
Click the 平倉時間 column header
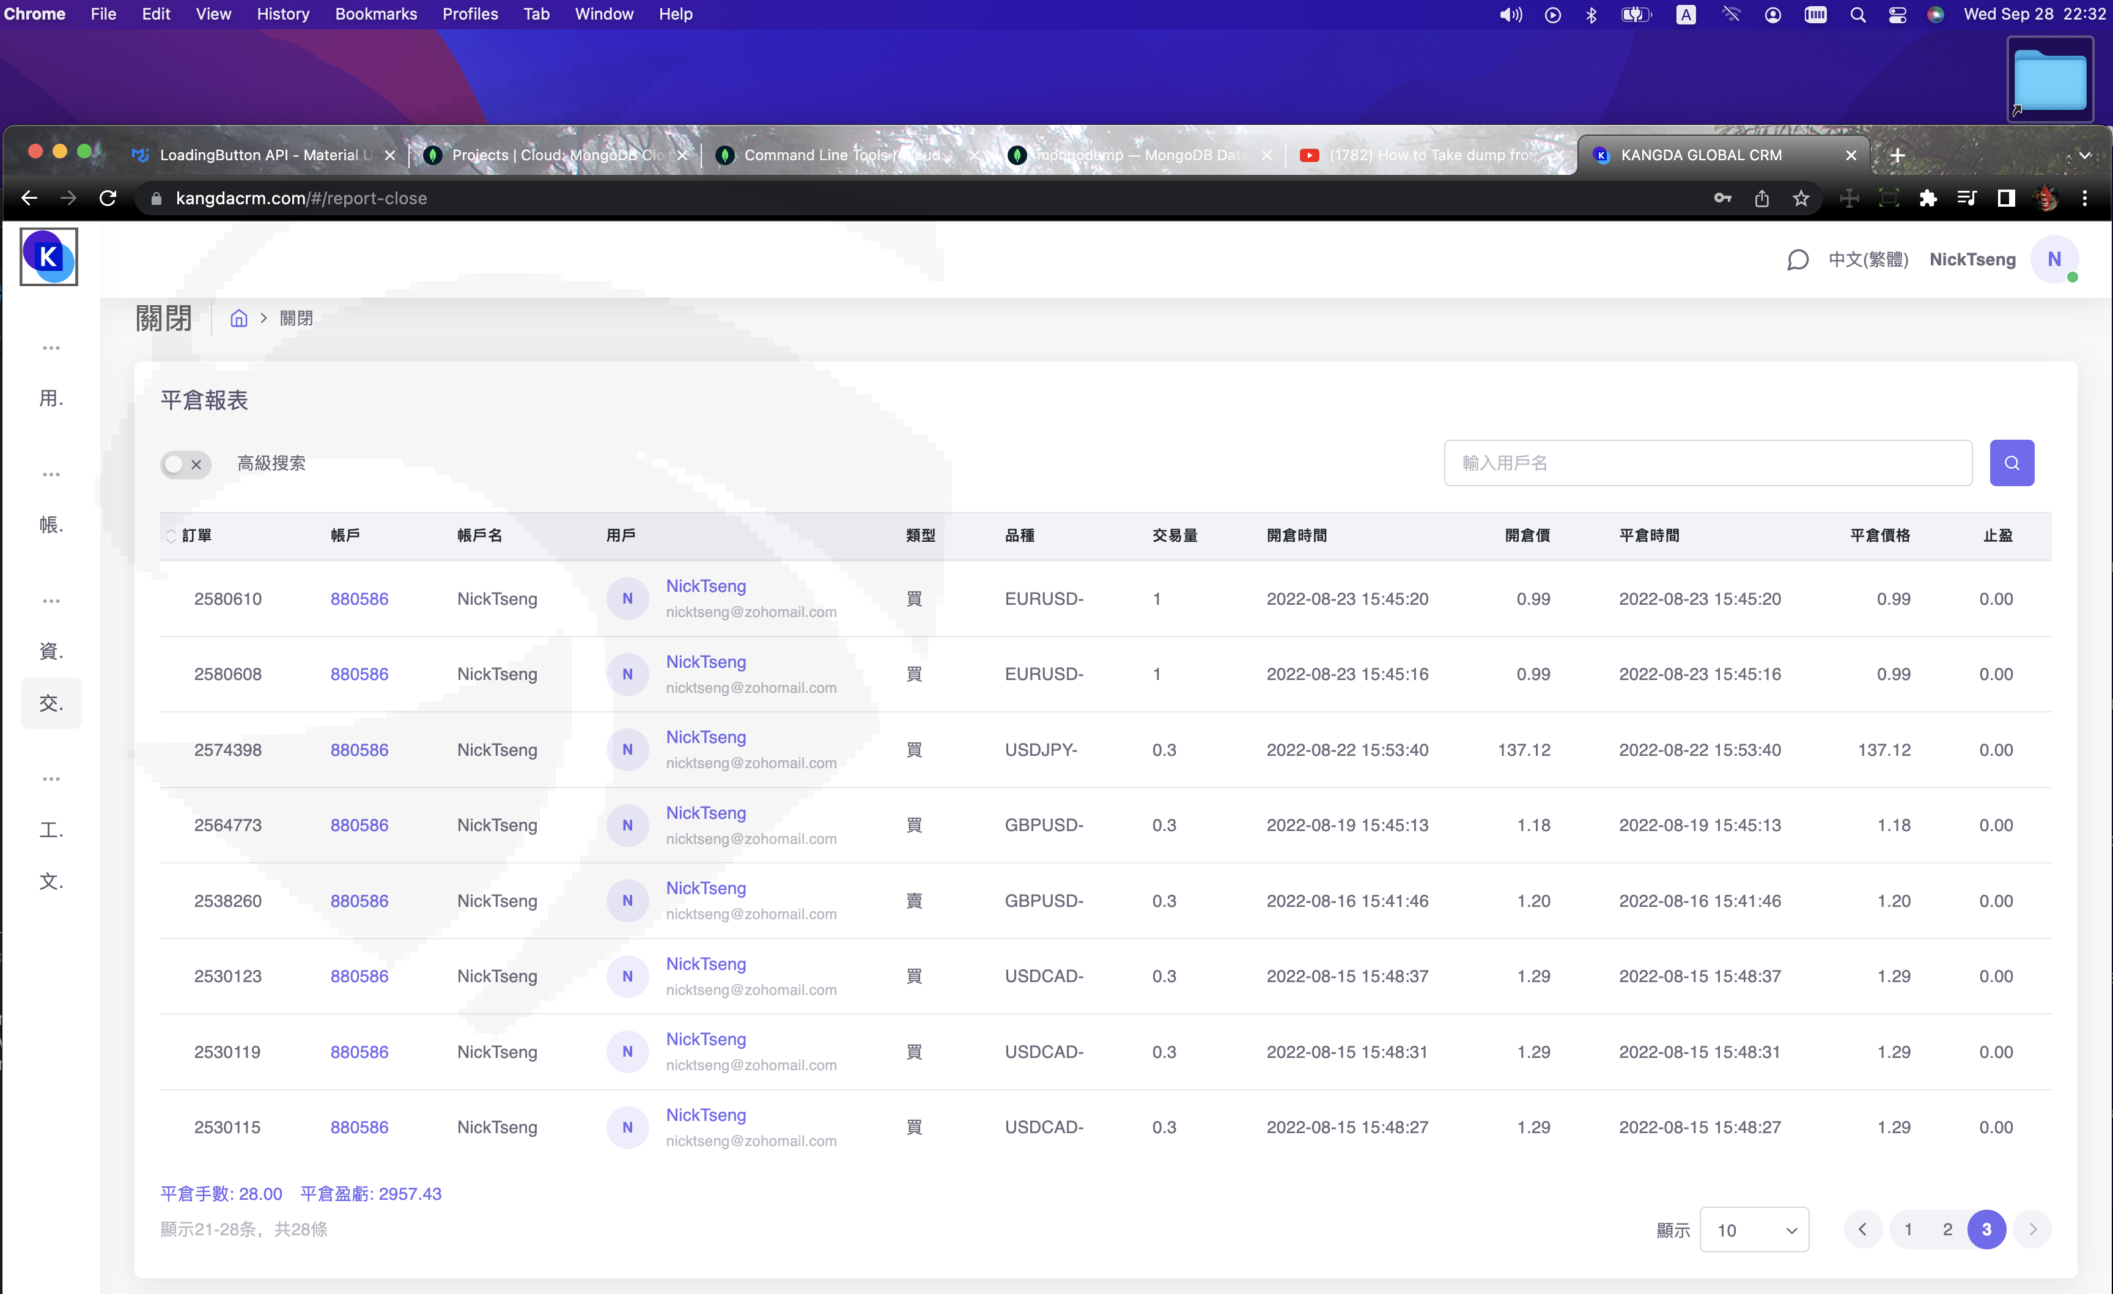[x=1649, y=535]
